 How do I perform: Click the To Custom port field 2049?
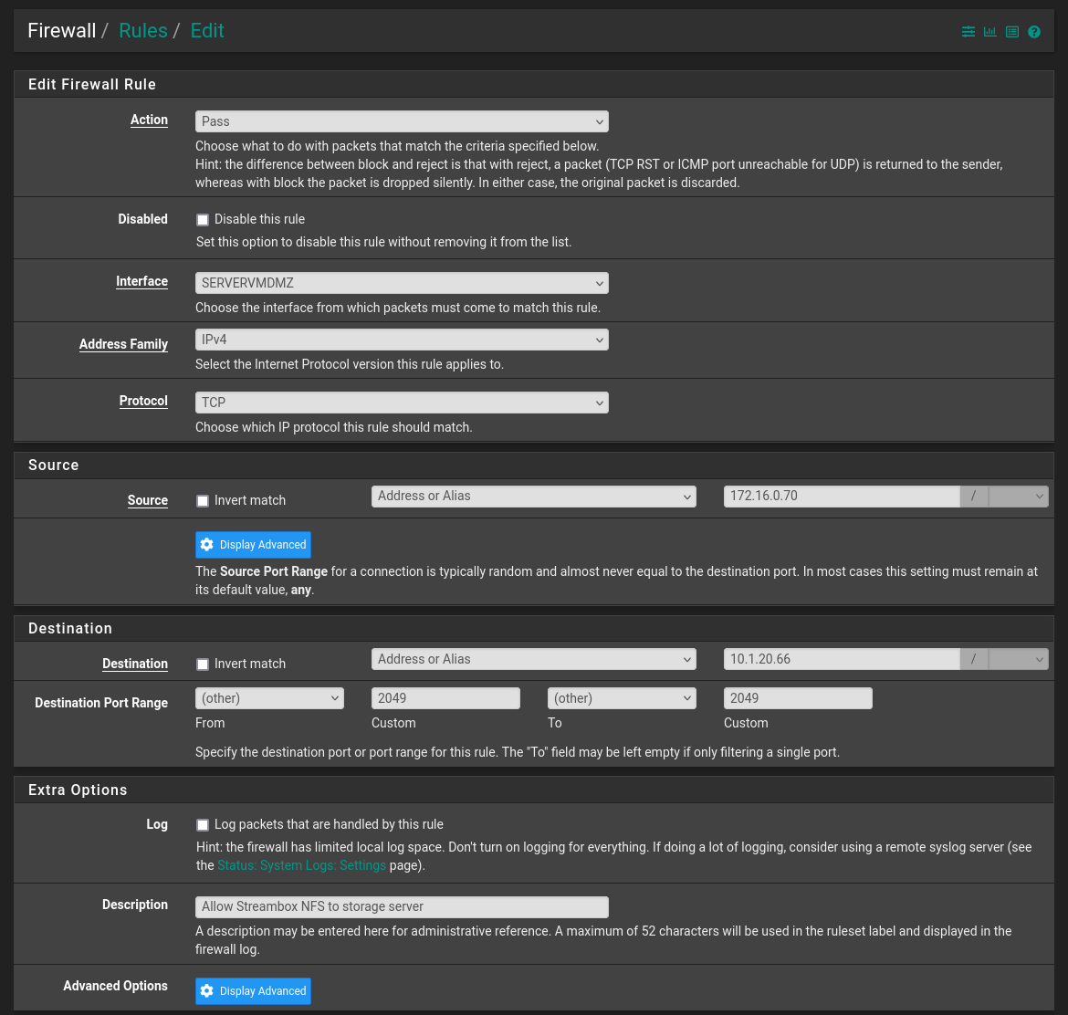pyautogui.click(x=798, y=698)
